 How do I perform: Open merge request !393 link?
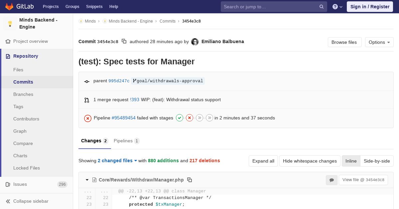[x=135, y=100]
